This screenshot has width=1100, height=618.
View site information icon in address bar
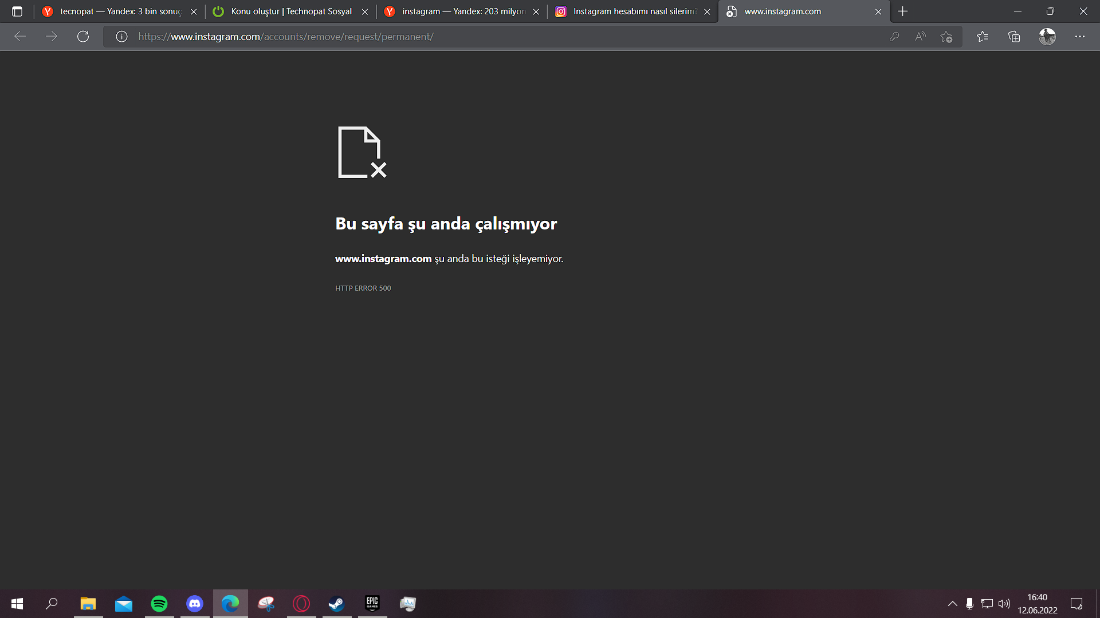(121, 37)
